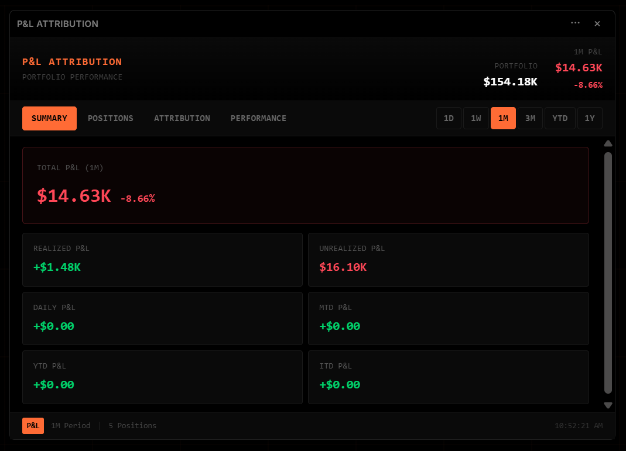Select the REALIZED P&L card
Image resolution: width=626 pixels, height=451 pixels.
162,259
